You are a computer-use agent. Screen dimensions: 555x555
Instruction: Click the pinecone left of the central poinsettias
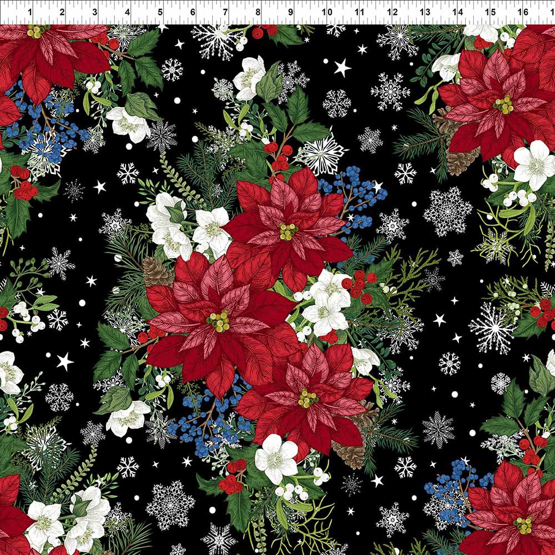157,272
